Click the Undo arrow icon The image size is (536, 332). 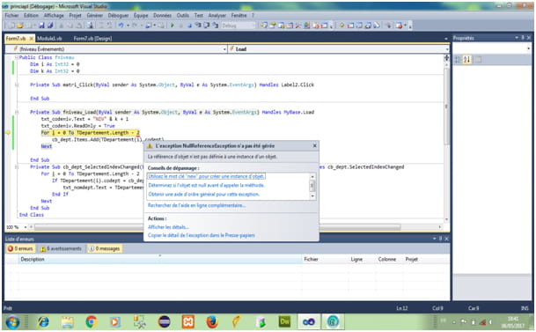tap(121, 26)
